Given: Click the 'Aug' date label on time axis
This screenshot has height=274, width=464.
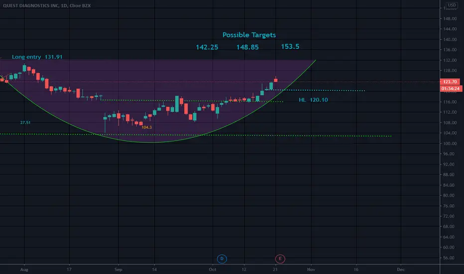Looking at the screenshot, I should pos(24,270).
